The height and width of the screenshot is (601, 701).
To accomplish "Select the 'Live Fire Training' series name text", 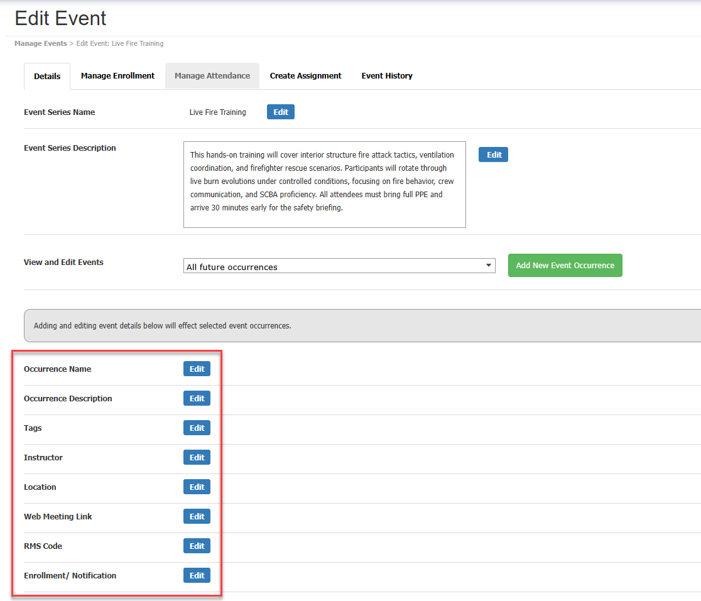I will pos(218,112).
